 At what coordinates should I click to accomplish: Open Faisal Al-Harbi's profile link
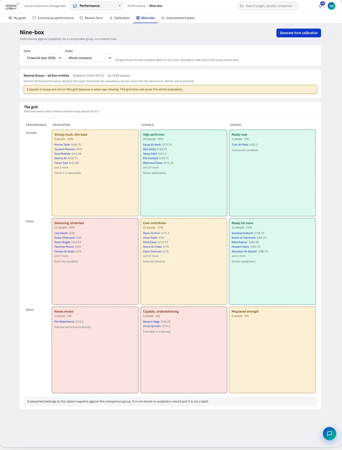coord(152,145)
